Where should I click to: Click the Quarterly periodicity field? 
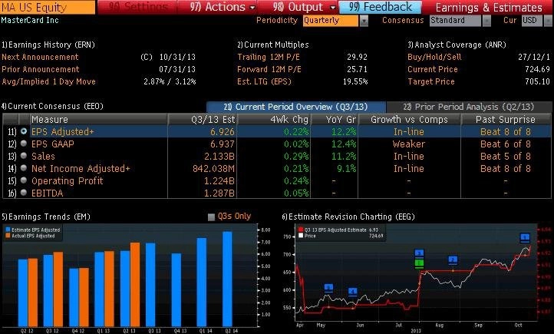point(331,21)
